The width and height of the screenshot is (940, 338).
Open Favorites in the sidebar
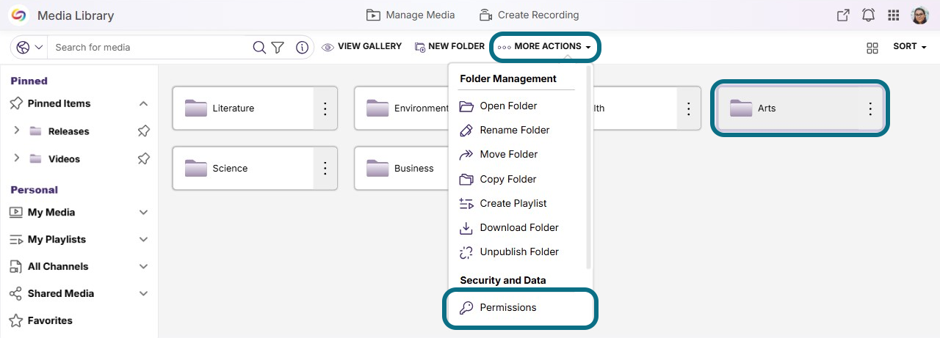tap(50, 320)
